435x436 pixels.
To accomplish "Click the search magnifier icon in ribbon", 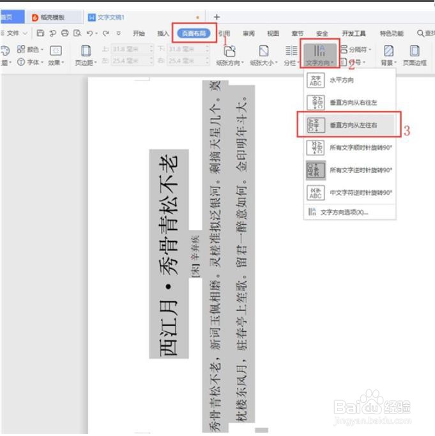I will tap(420, 33).
